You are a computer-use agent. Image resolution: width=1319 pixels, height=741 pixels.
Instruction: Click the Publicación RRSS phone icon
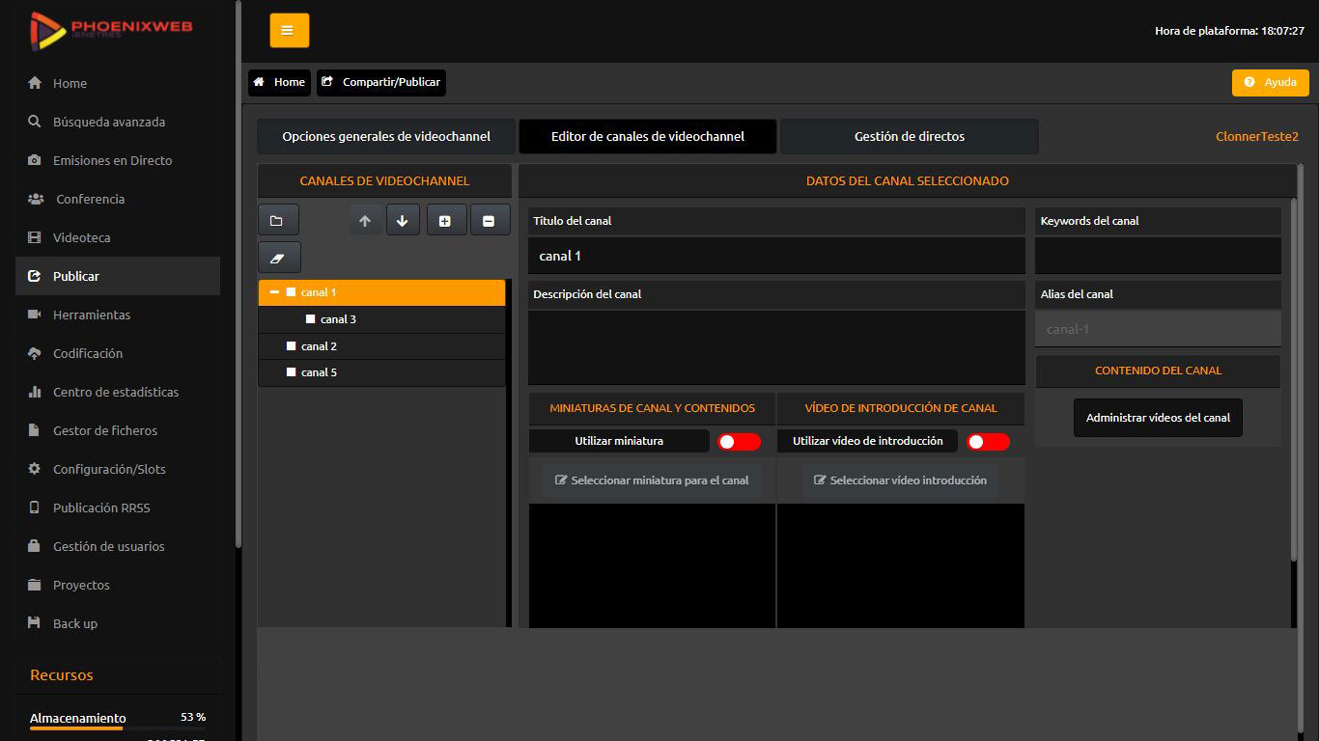(x=35, y=508)
